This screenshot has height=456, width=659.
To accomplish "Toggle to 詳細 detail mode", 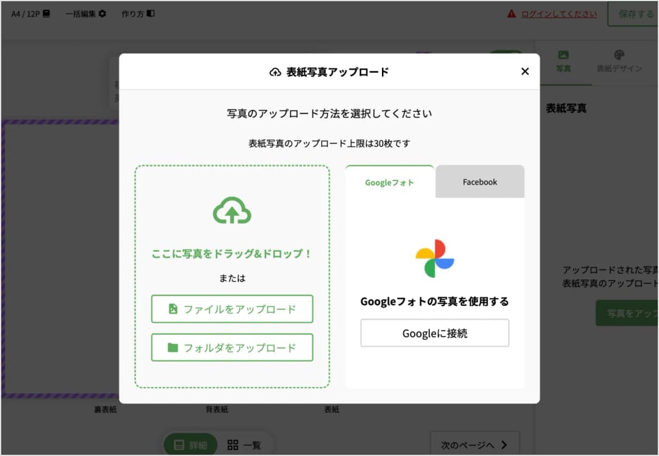I will pos(190,445).
